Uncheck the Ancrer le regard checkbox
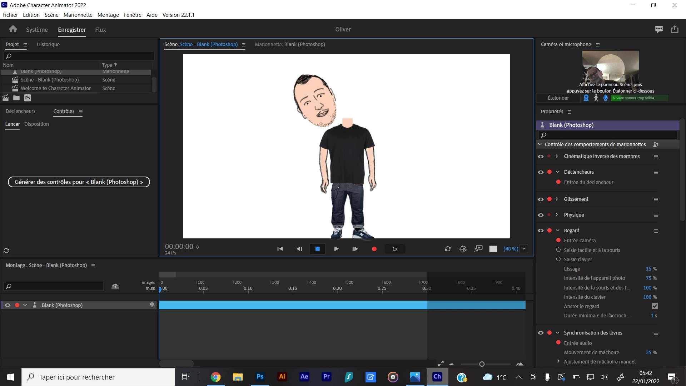This screenshot has height=386, width=686. (x=655, y=306)
